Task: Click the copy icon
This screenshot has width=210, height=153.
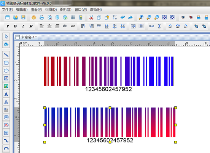Action: tap(99, 17)
